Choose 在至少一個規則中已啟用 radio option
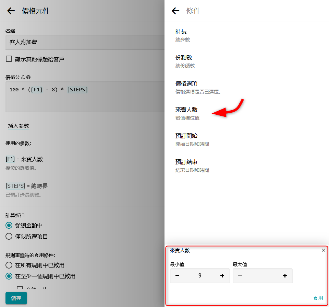This screenshot has height=307, width=329. click(9, 276)
